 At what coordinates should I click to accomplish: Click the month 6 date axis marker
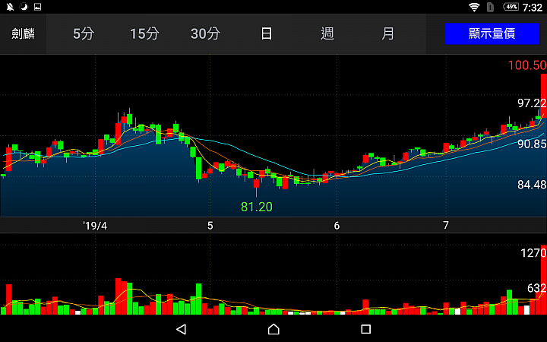pyautogui.click(x=337, y=226)
